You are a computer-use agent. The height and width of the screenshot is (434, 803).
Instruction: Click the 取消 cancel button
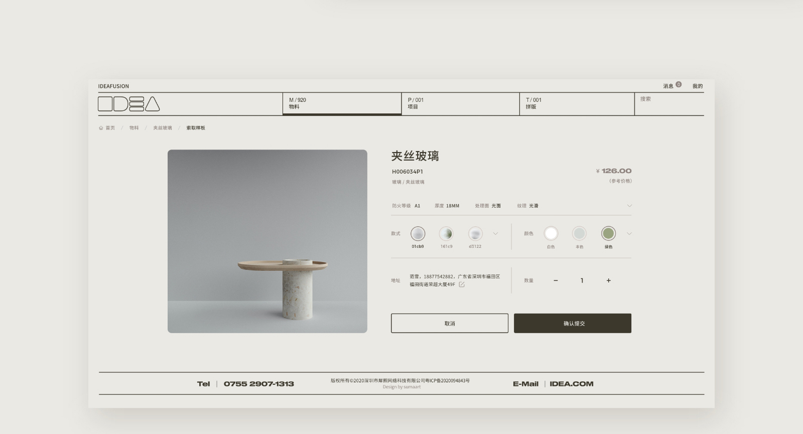tap(449, 323)
